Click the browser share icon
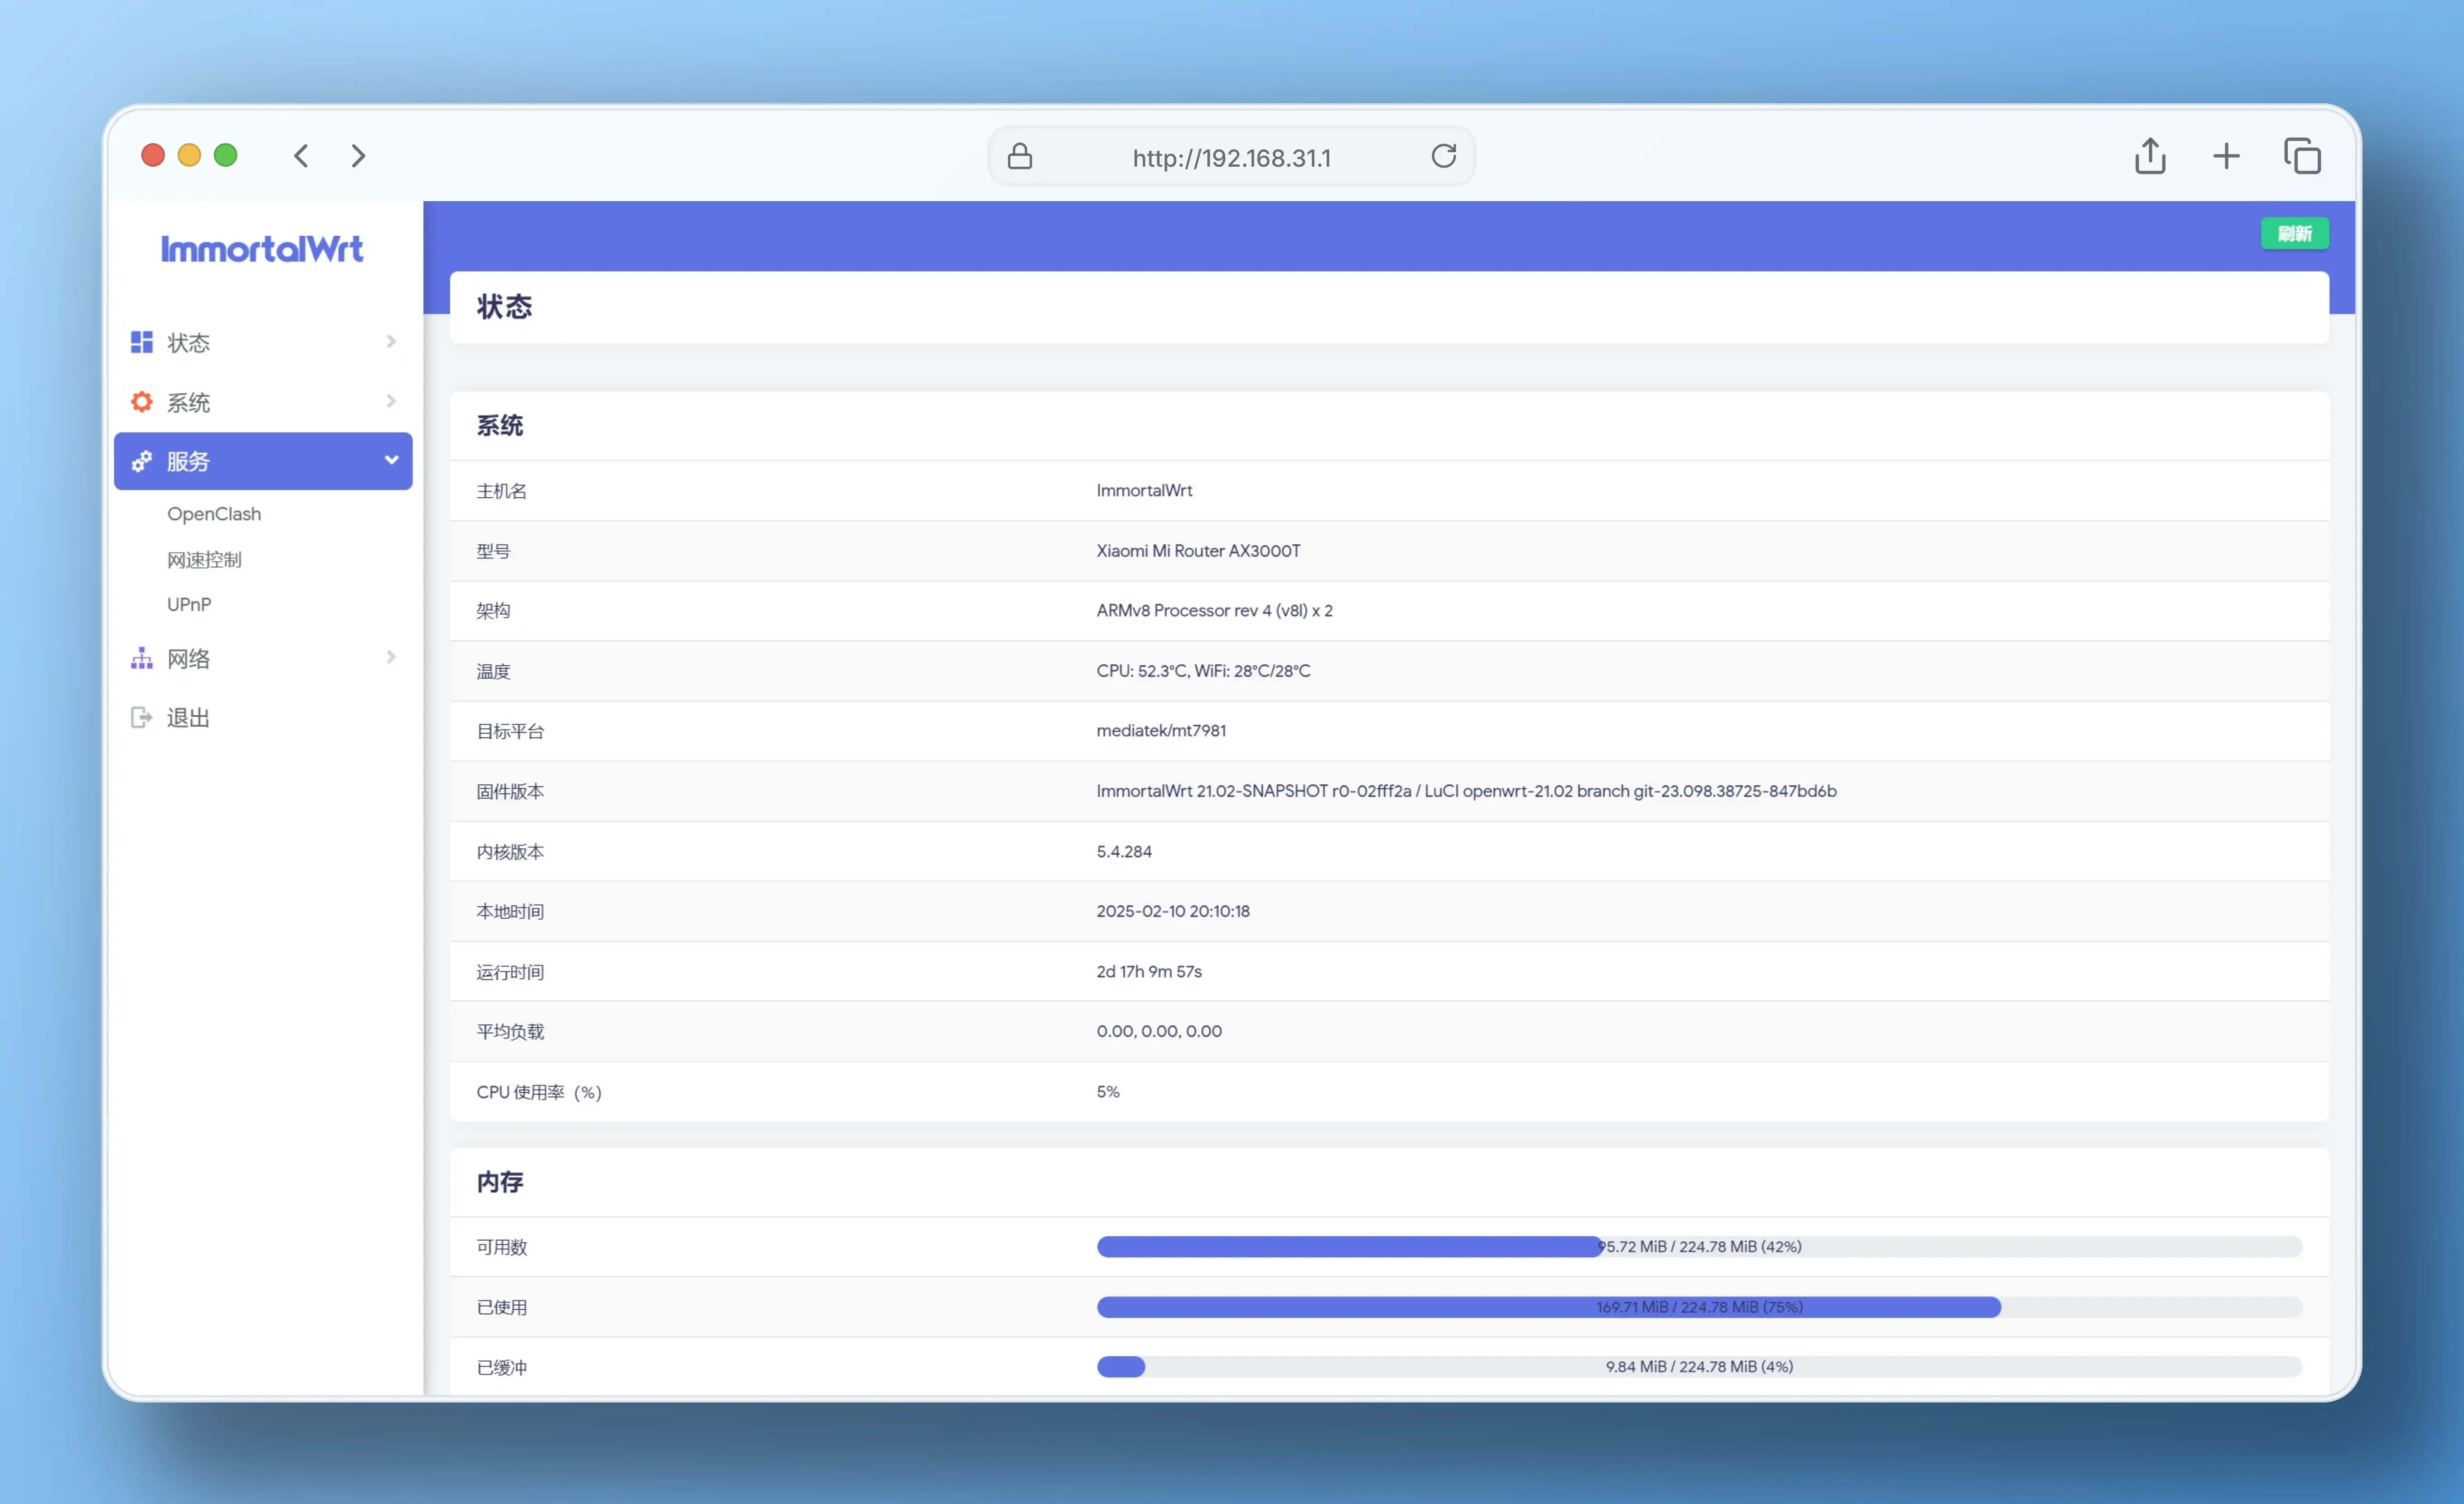 pos(2150,156)
